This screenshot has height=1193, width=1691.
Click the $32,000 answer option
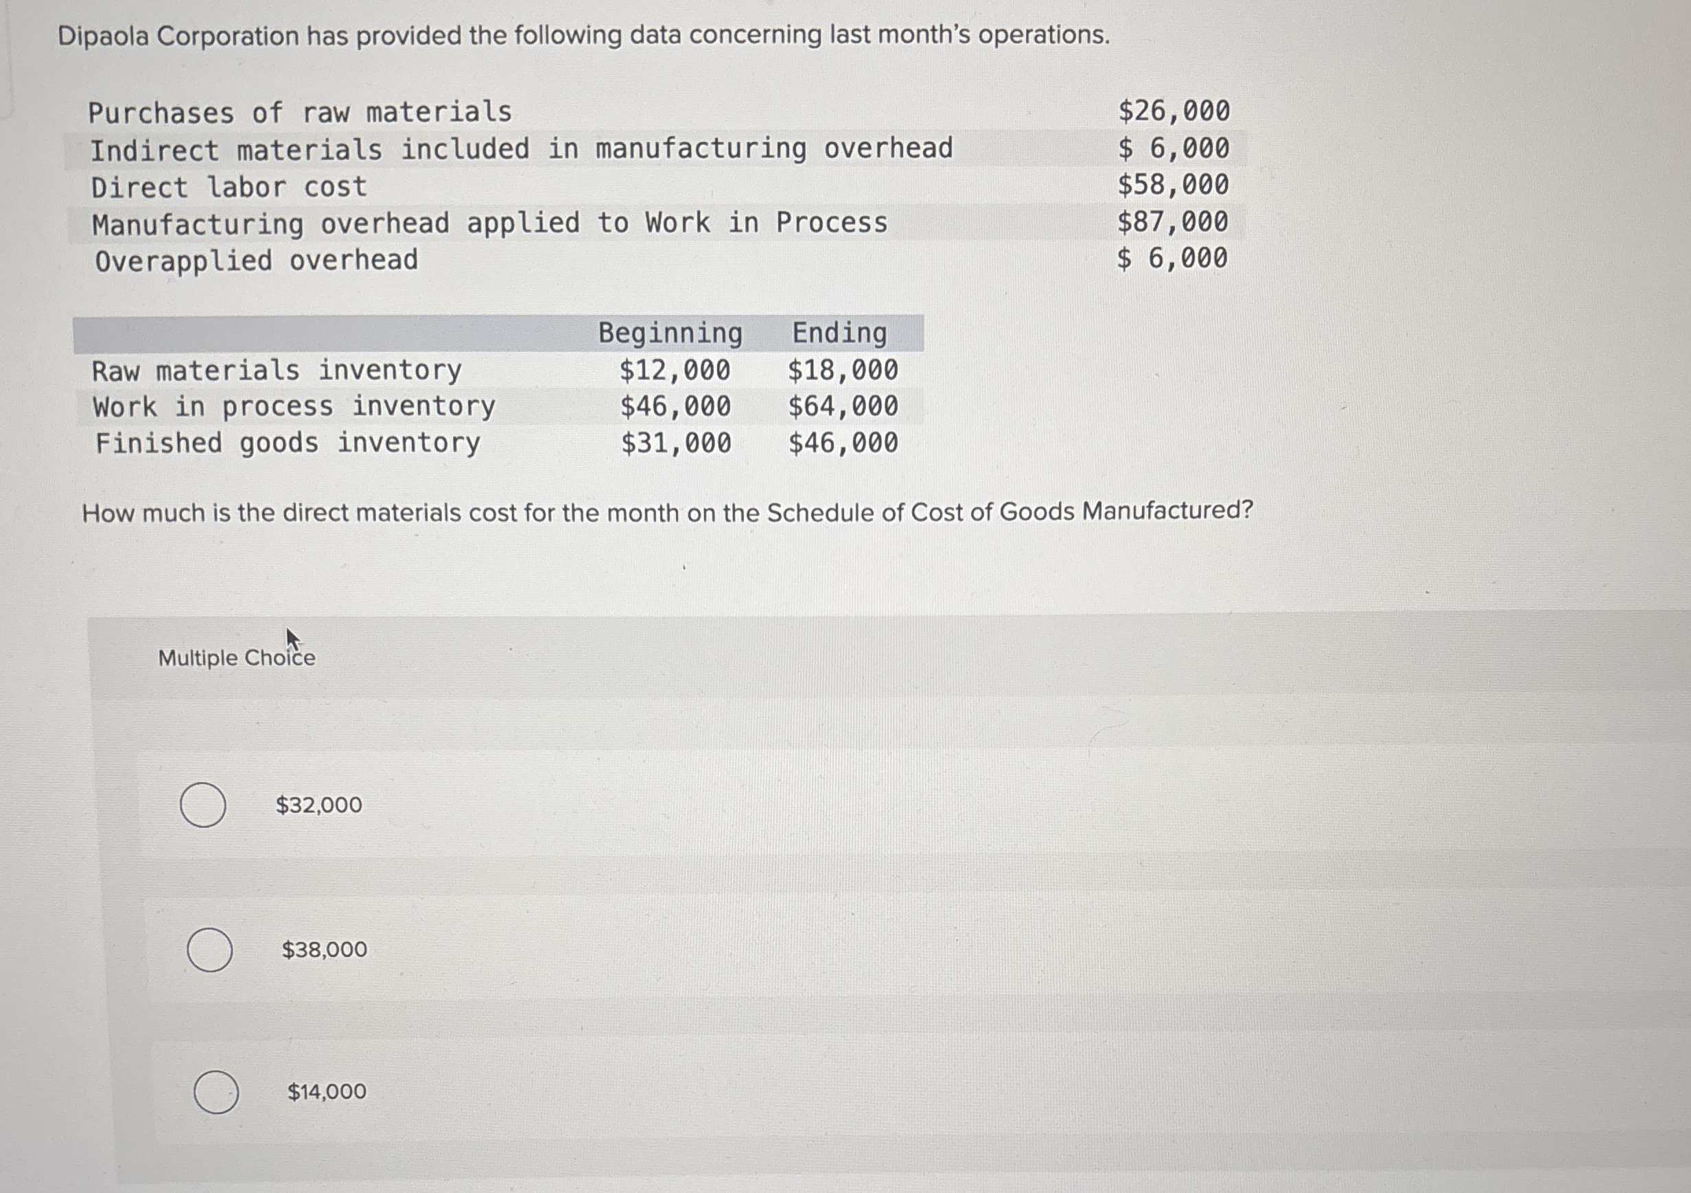click(319, 805)
